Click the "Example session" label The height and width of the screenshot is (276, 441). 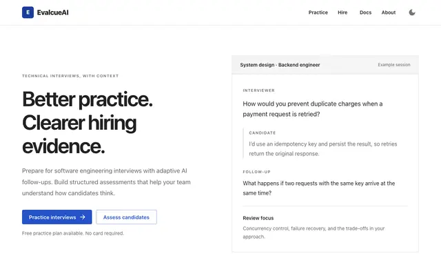click(393, 65)
